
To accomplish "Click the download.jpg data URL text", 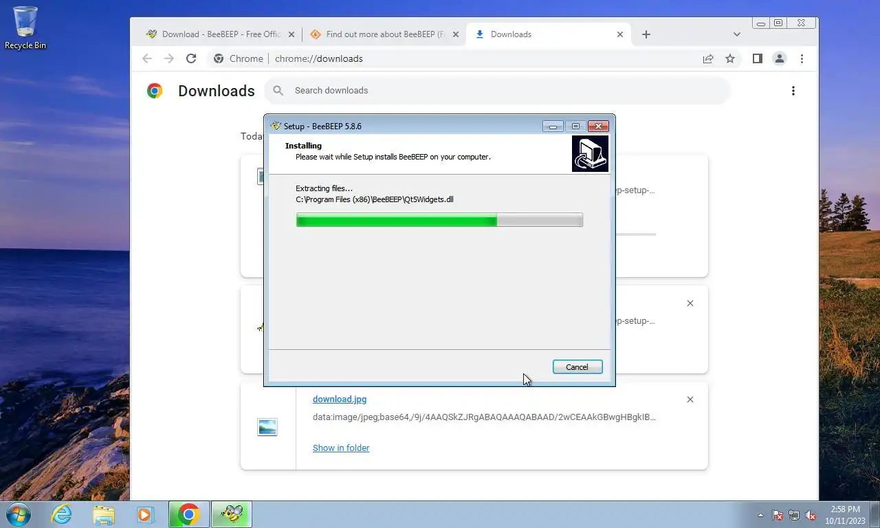I will 484,417.
